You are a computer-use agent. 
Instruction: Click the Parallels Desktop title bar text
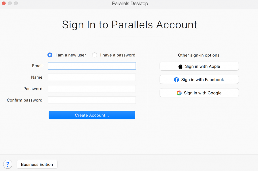coord(130,4)
